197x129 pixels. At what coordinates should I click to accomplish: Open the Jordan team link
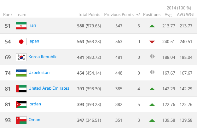(35, 104)
